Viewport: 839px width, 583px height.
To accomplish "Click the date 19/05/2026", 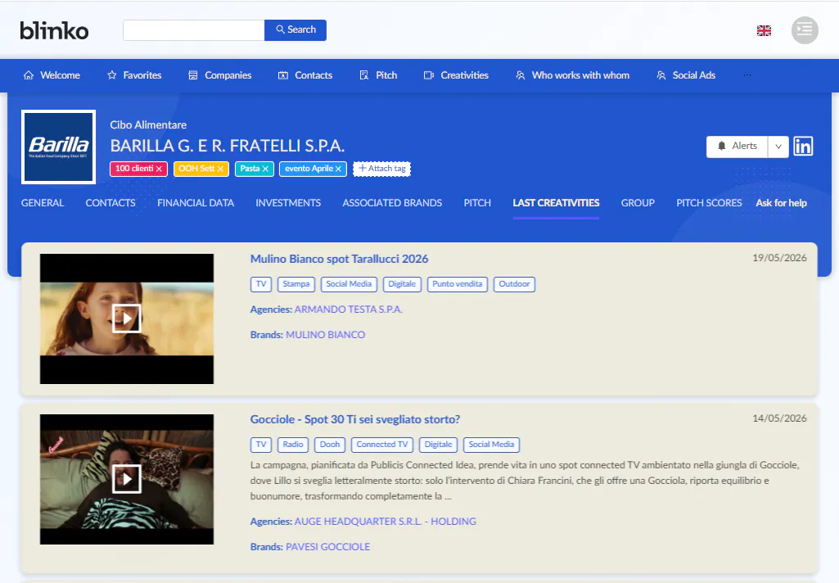I will pyautogui.click(x=779, y=258).
